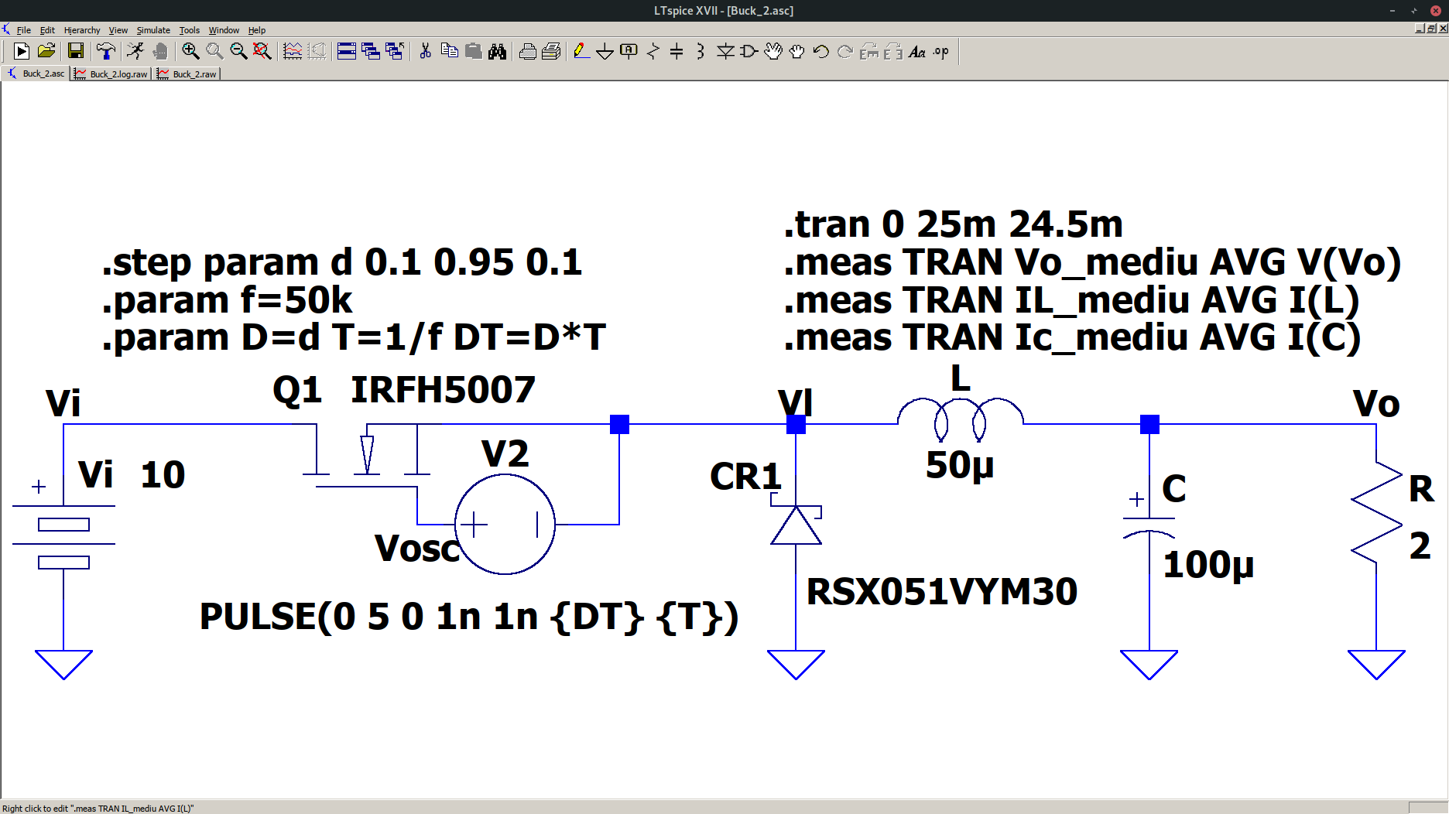Place an Inductor component
1449x814 pixels.
[x=701, y=51]
